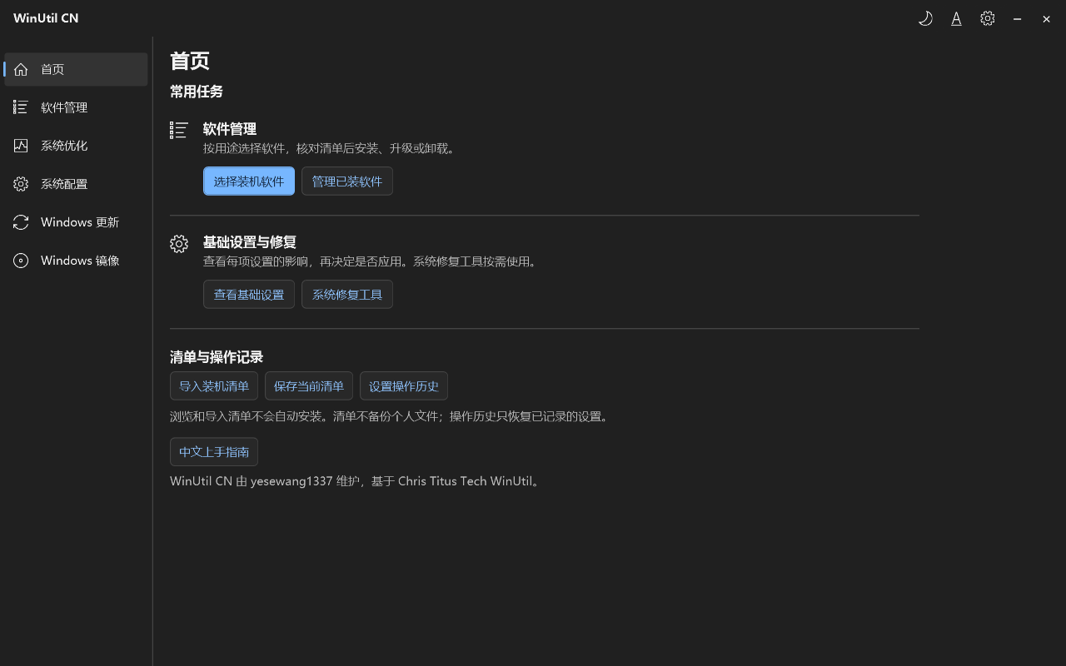Click the 系统配置 gear icon in sidebar
Image resolution: width=1066 pixels, height=666 pixels.
coord(21,184)
